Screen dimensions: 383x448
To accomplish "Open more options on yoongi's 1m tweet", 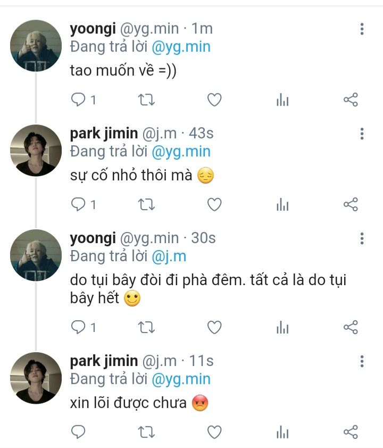I will pos(362,29).
